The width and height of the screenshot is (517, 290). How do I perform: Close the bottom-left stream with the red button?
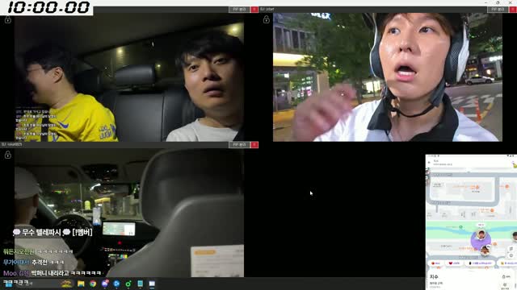click(254, 145)
